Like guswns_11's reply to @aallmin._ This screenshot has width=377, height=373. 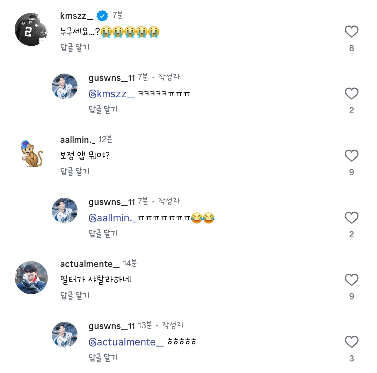point(351,218)
